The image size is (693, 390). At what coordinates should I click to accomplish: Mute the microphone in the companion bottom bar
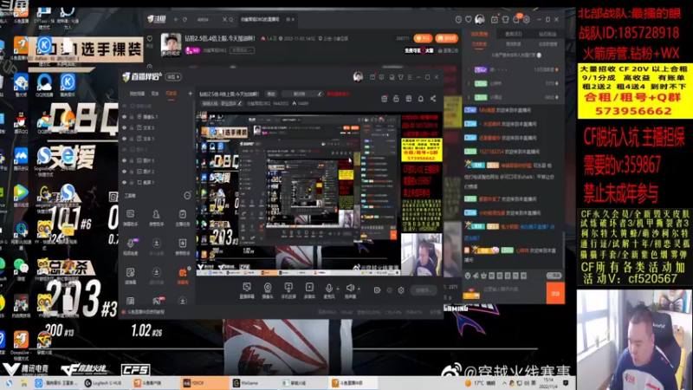[x=328, y=289]
